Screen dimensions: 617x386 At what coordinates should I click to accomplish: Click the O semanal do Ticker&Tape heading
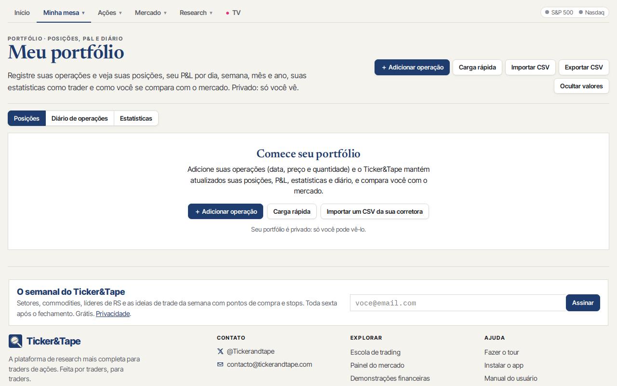[x=71, y=291]
